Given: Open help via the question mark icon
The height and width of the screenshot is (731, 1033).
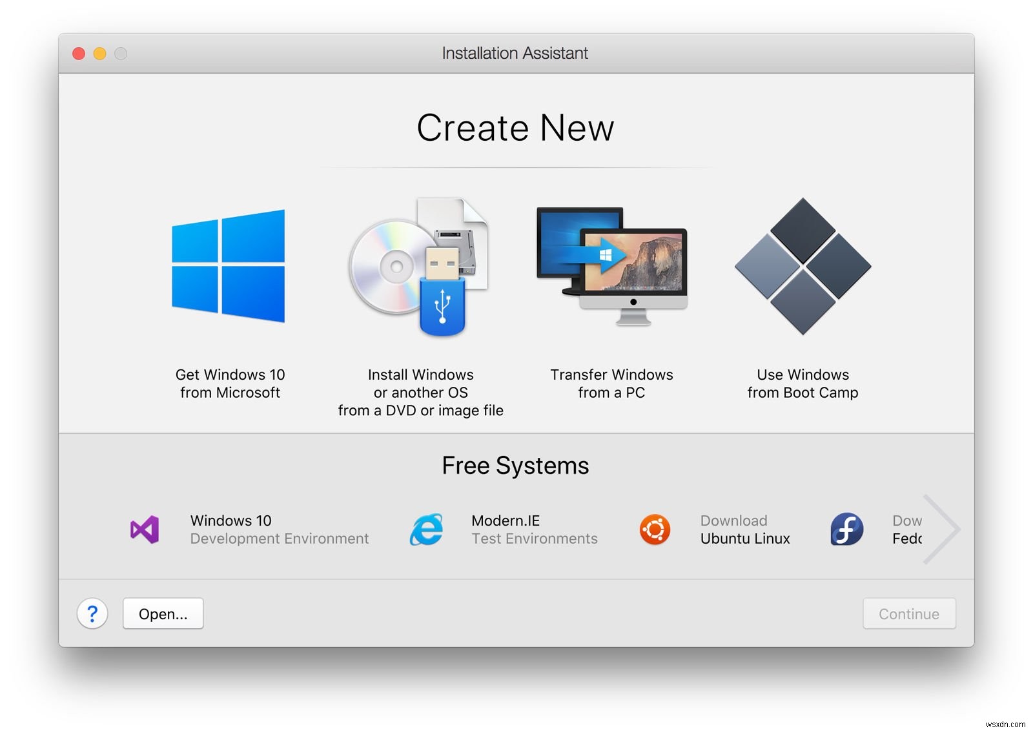Looking at the screenshot, I should tap(92, 613).
